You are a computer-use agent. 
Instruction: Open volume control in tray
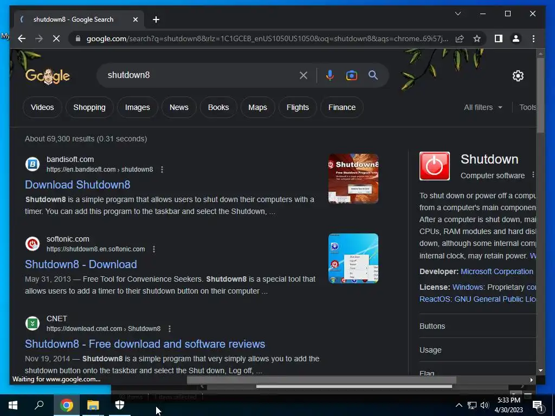click(485, 405)
